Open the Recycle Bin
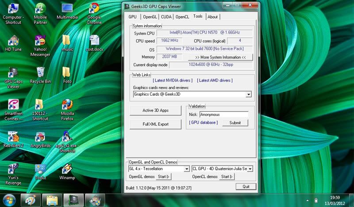The image size is (354, 207). coord(40,75)
